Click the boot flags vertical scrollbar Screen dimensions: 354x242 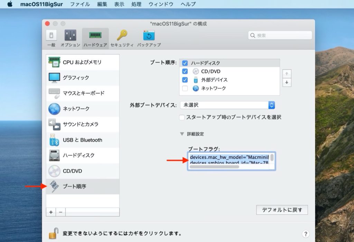click(272, 157)
